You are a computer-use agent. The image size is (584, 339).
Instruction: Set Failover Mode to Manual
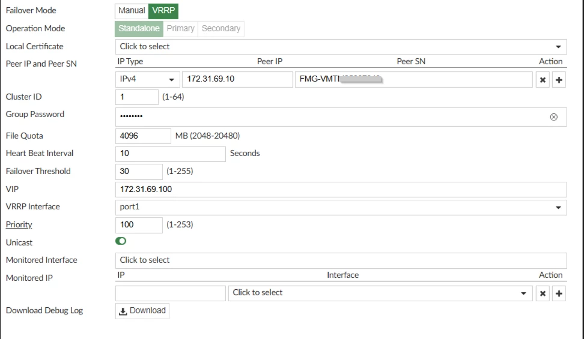(132, 11)
